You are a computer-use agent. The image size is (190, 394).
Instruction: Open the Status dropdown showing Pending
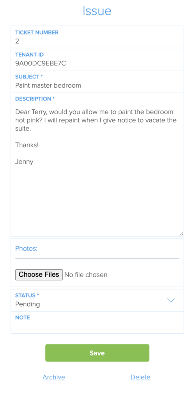click(x=97, y=300)
